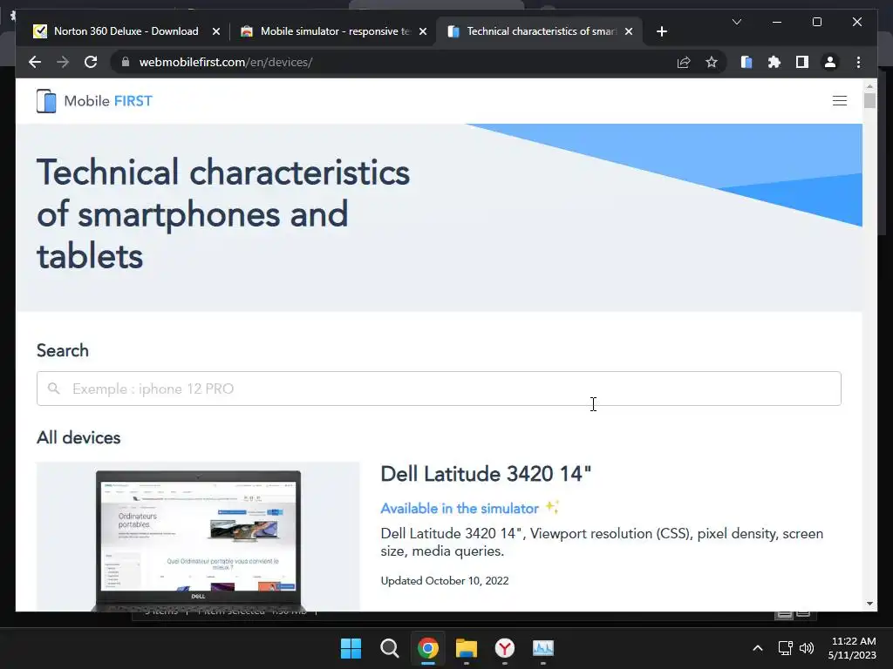Image resolution: width=893 pixels, height=669 pixels.
Task: Click the page vertical scrollbar thumb
Action: (x=869, y=101)
